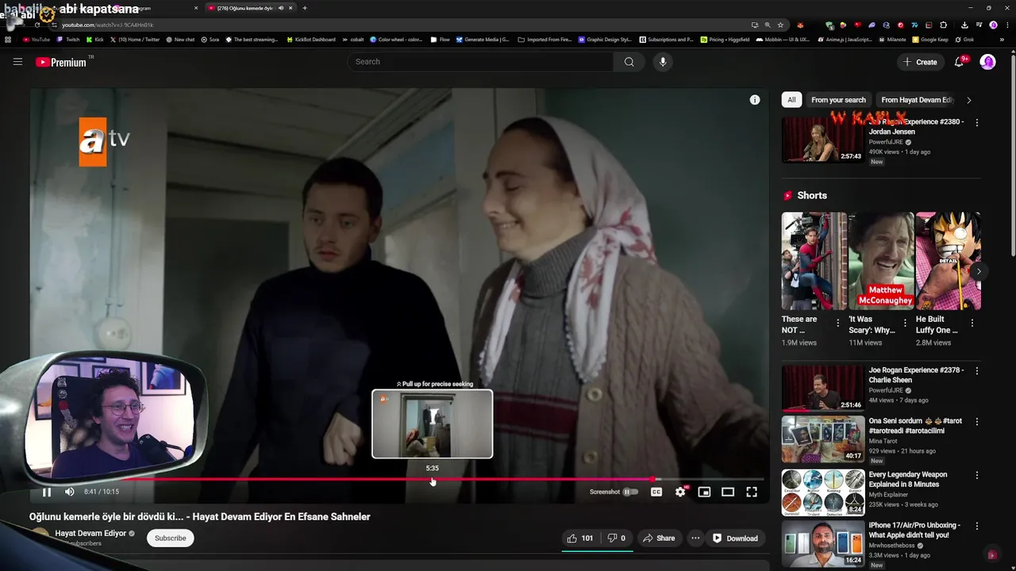Open the KickBot Dashboard bookmark
This screenshot has width=1016, height=571.
[x=310, y=39]
